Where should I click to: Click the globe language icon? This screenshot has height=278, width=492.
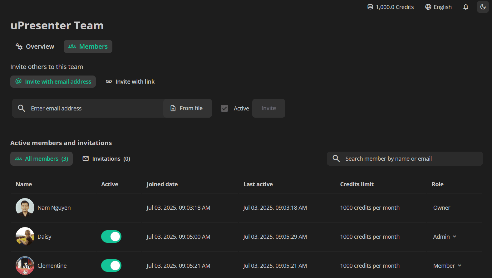pos(428,7)
